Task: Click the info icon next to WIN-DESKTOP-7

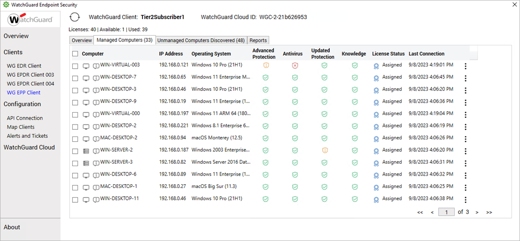Action: pyautogui.click(x=96, y=78)
